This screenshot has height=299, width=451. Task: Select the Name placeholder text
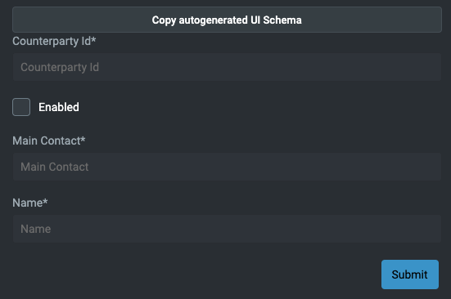(36, 229)
